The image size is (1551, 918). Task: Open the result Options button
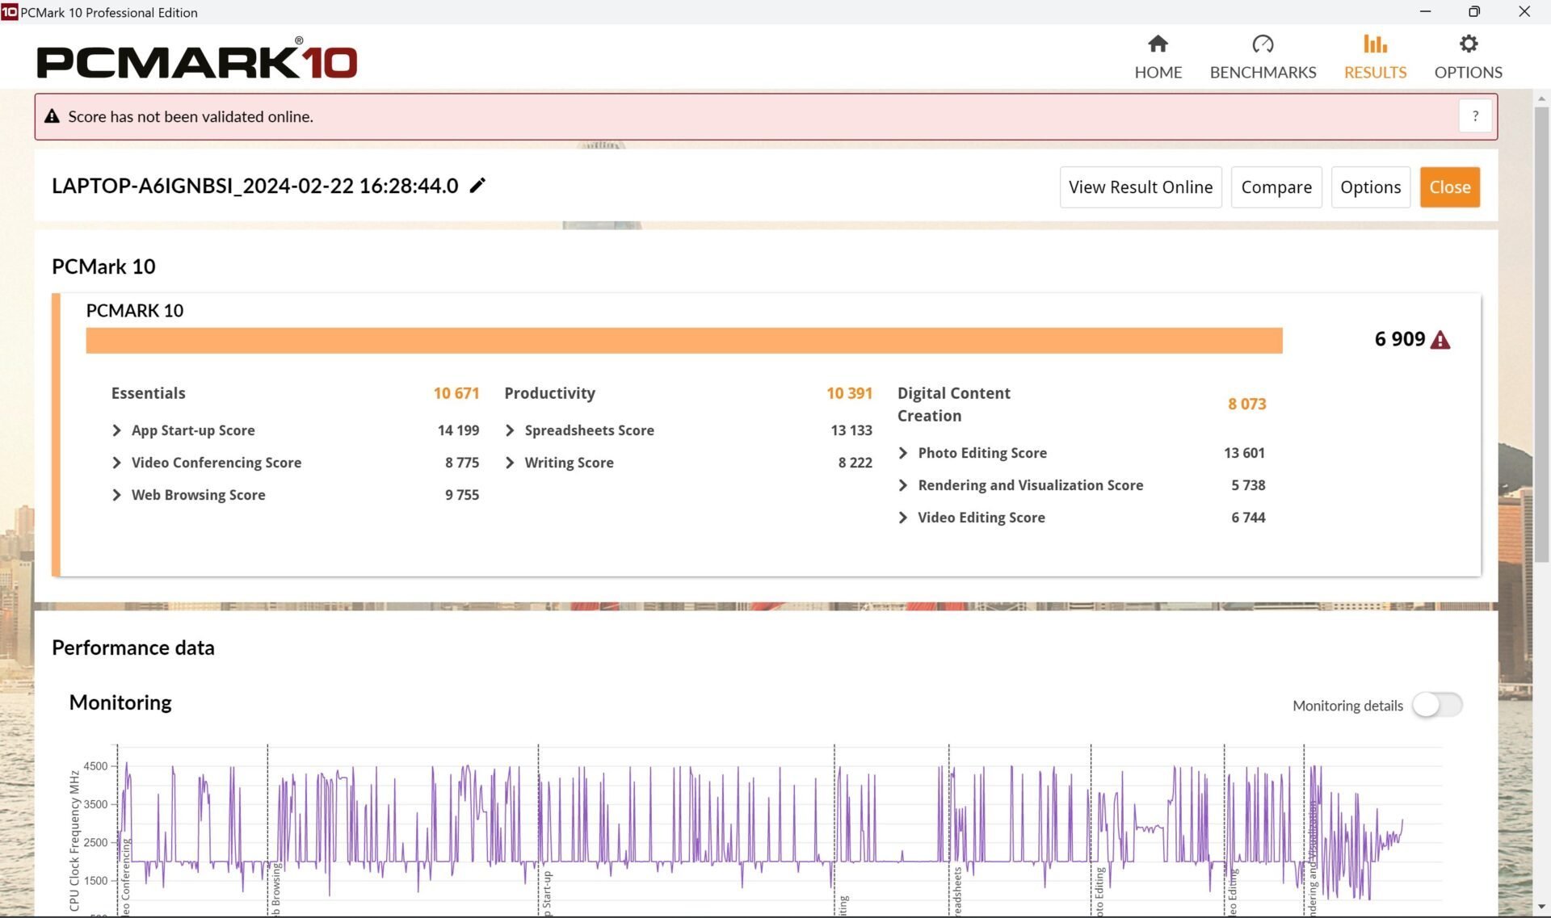pos(1370,187)
